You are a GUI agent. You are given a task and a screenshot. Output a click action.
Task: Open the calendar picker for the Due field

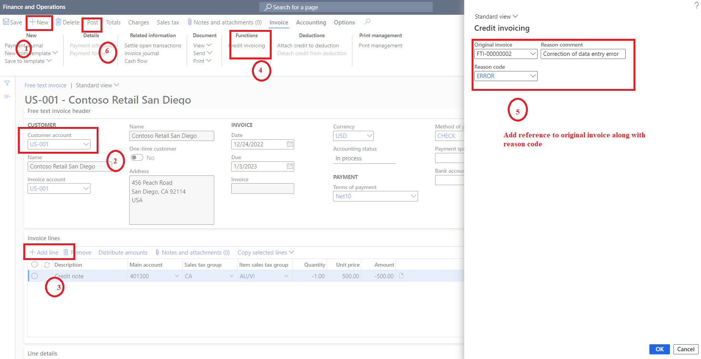[x=290, y=166]
